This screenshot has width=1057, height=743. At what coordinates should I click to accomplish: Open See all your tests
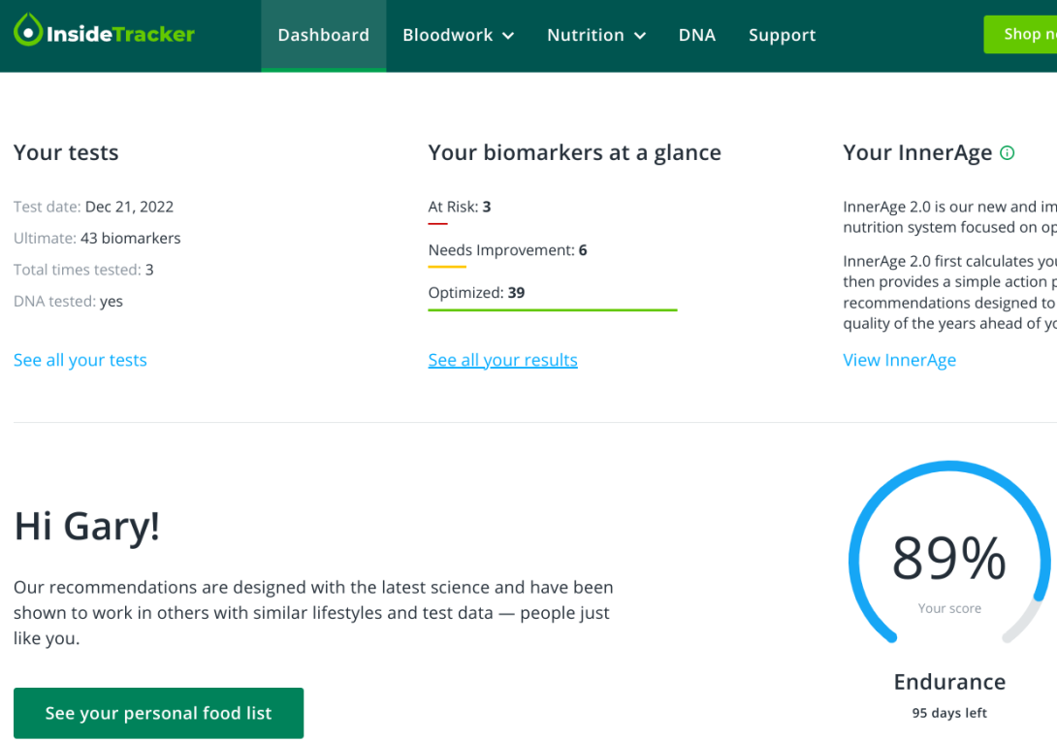[x=80, y=360]
